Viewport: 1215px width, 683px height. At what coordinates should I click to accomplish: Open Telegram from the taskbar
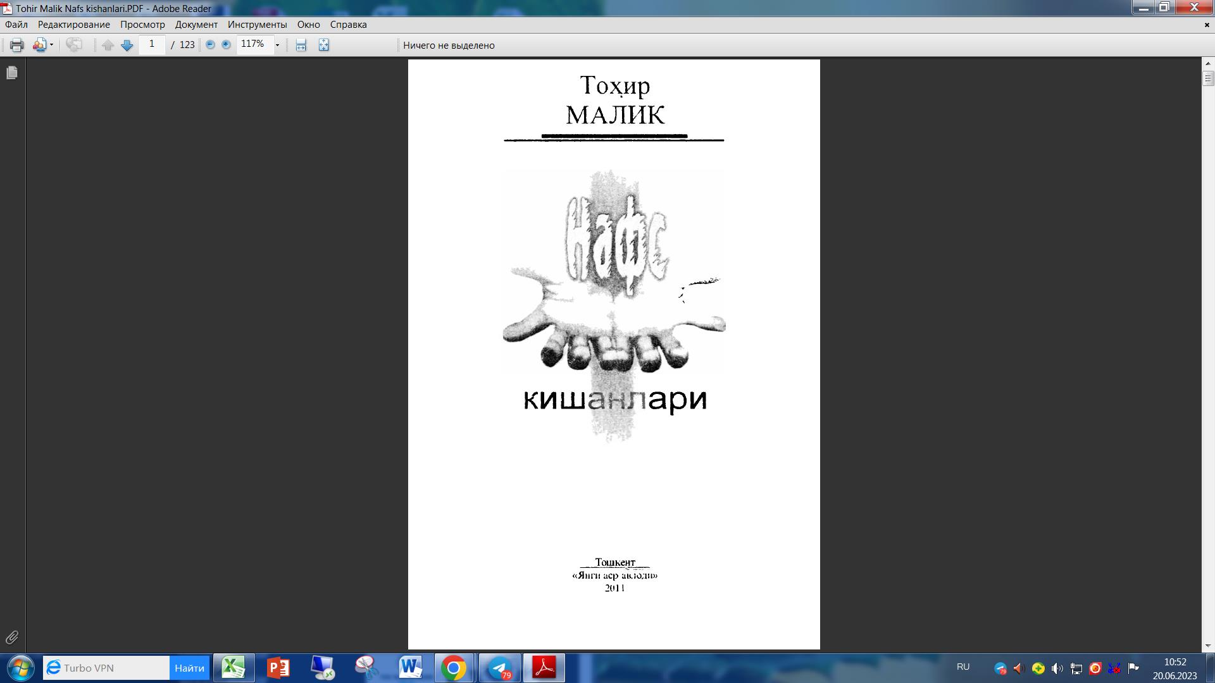500,668
